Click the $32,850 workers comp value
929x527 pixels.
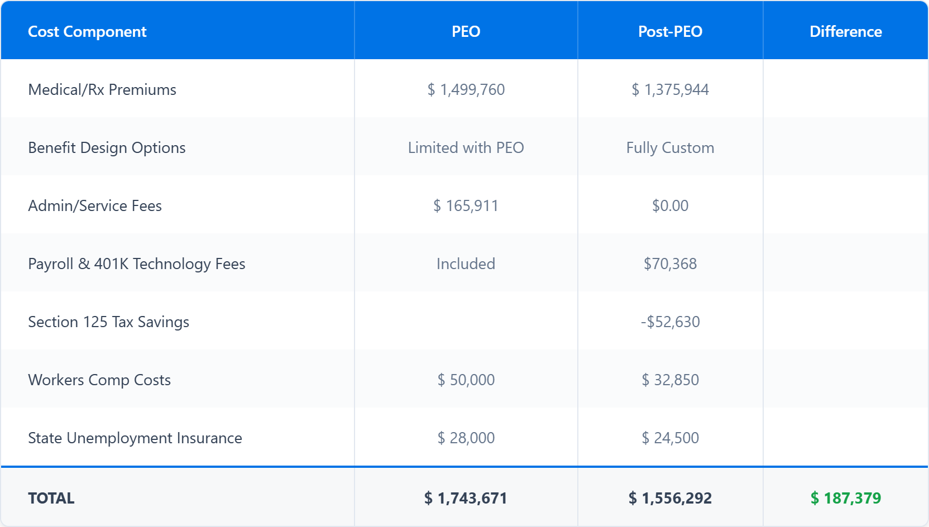[x=670, y=380]
